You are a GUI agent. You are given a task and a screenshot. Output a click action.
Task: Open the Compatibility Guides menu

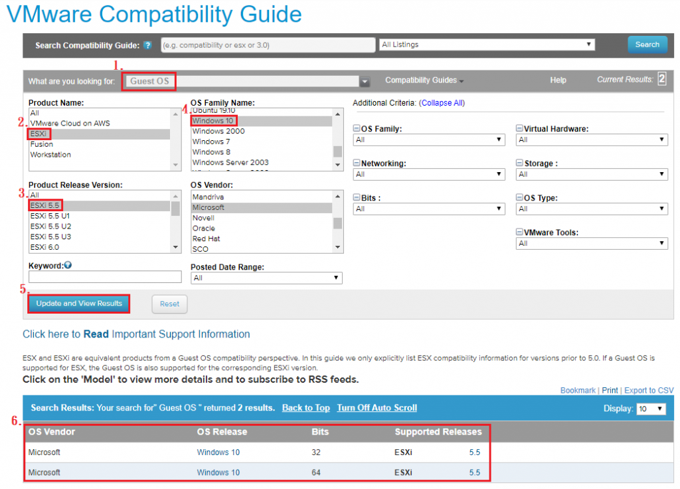[x=424, y=80]
